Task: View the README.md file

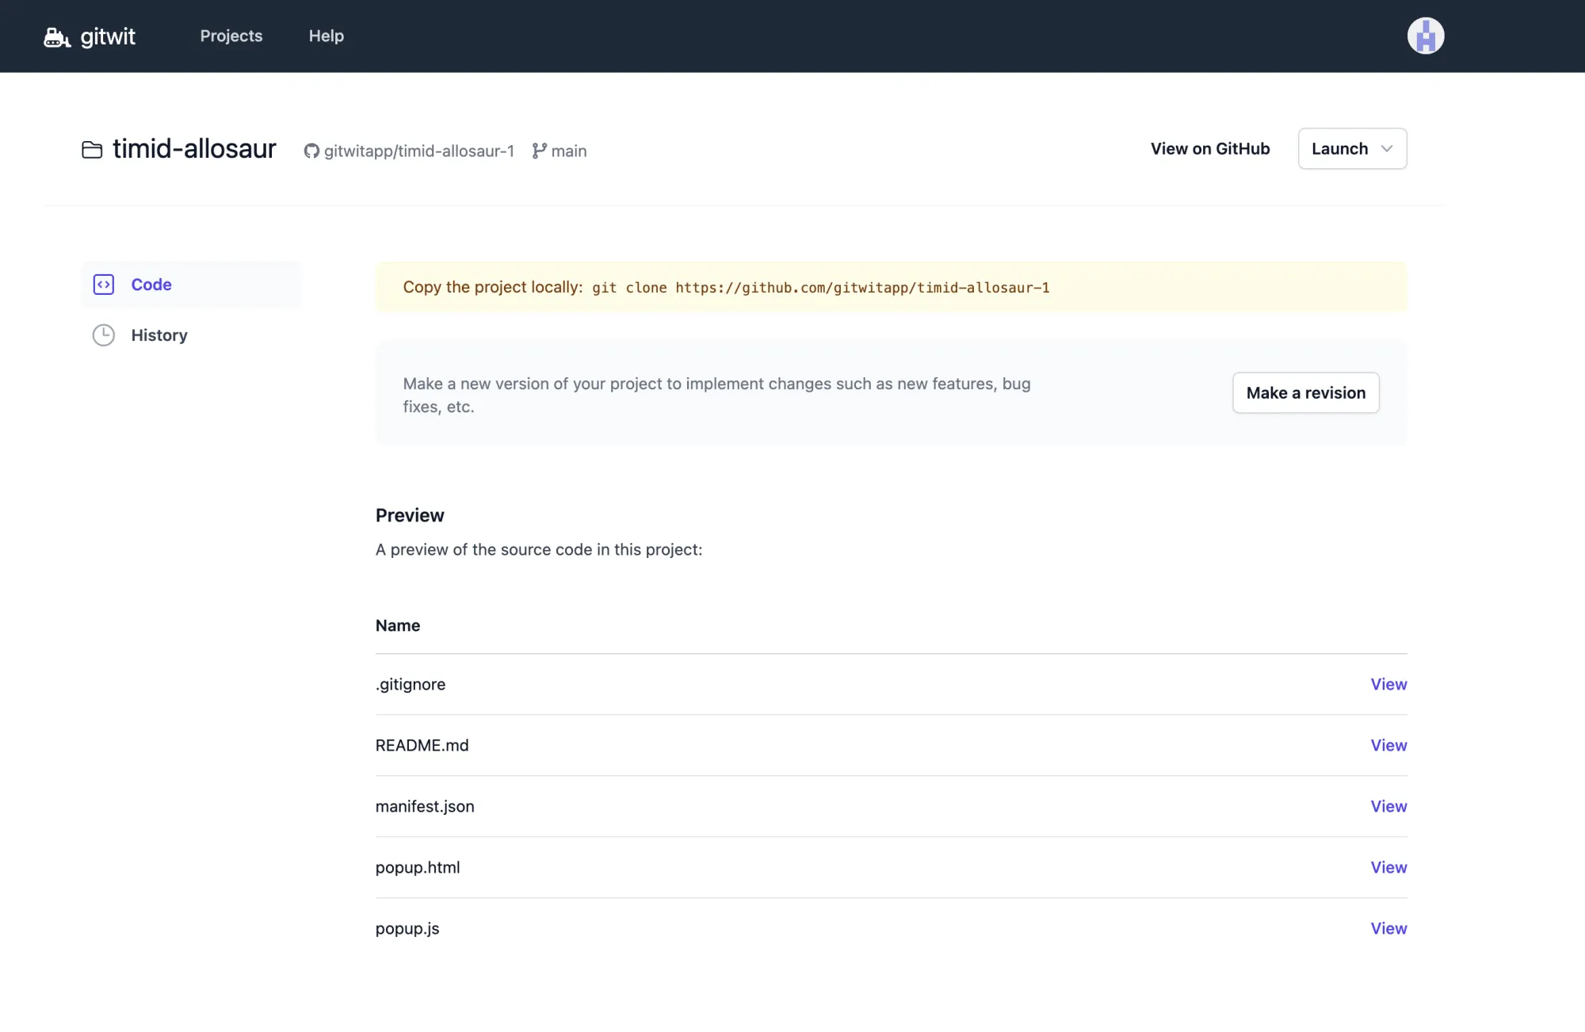Action: [1388, 745]
